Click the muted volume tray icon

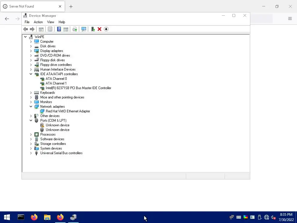click(x=273, y=217)
